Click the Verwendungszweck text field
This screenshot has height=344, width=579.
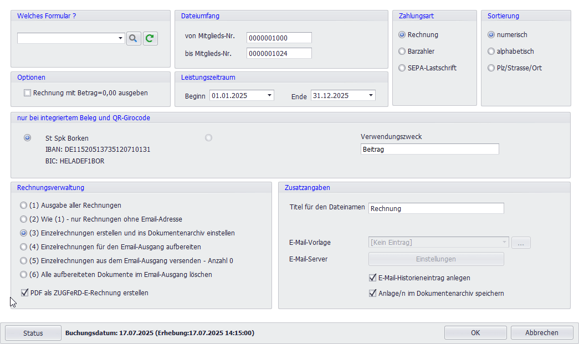429,149
